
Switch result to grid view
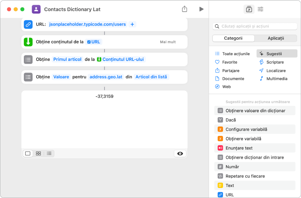click(x=38, y=154)
